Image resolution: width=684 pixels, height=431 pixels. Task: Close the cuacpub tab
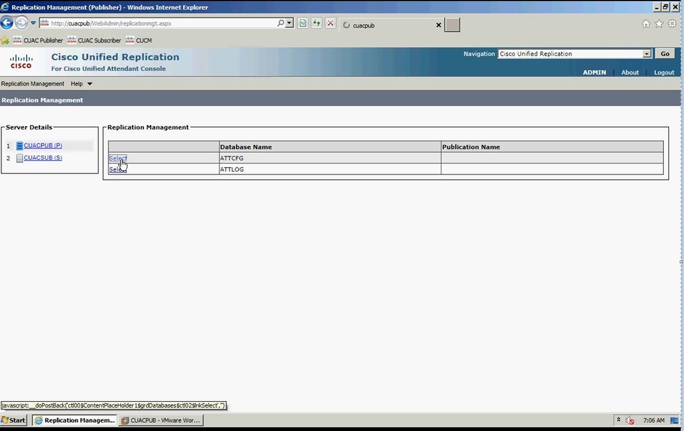pyautogui.click(x=439, y=25)
